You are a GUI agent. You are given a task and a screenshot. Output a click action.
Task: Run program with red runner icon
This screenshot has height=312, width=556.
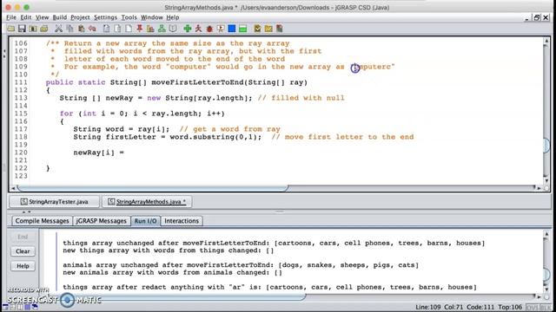(x=198, y=29)
